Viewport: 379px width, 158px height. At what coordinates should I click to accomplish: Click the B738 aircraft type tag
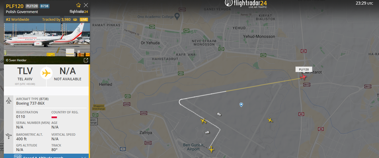pos(45,6)
